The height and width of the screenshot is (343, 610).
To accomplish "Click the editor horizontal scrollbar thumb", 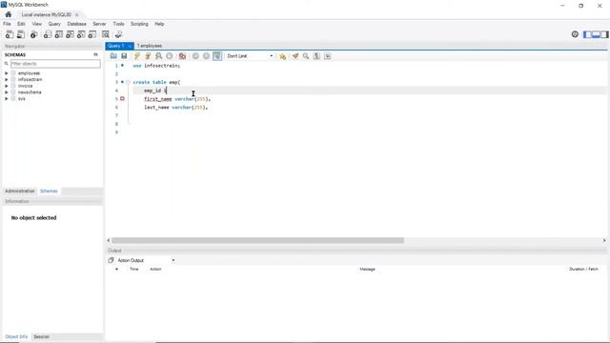I will coord(258,240).
